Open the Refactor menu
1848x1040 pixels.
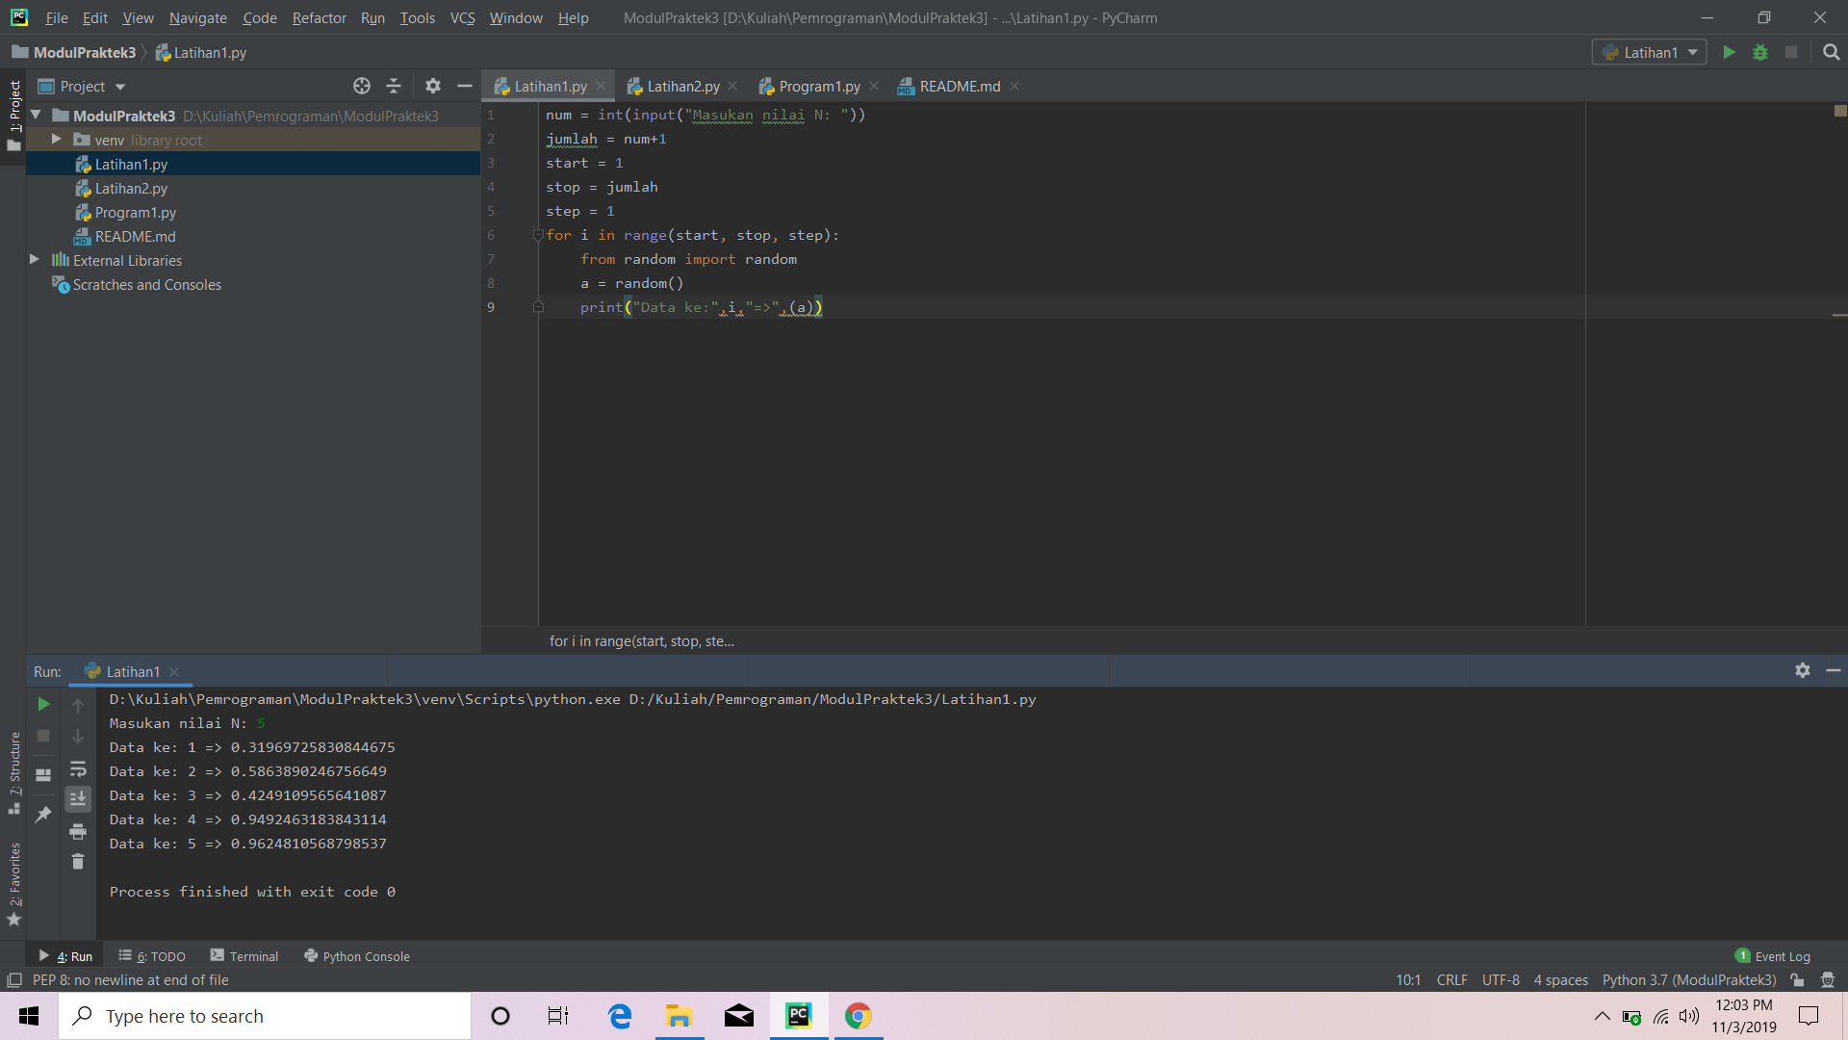click(x=319, y=17)
